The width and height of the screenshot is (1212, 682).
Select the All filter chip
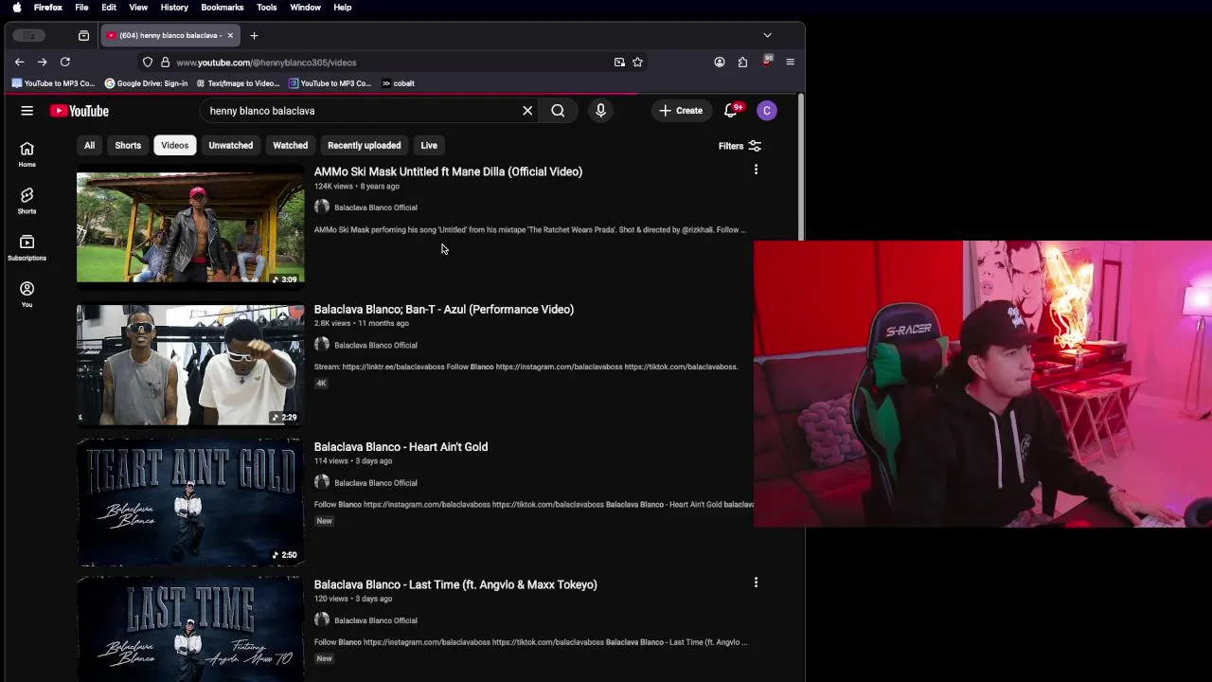(x=89, y=145)
